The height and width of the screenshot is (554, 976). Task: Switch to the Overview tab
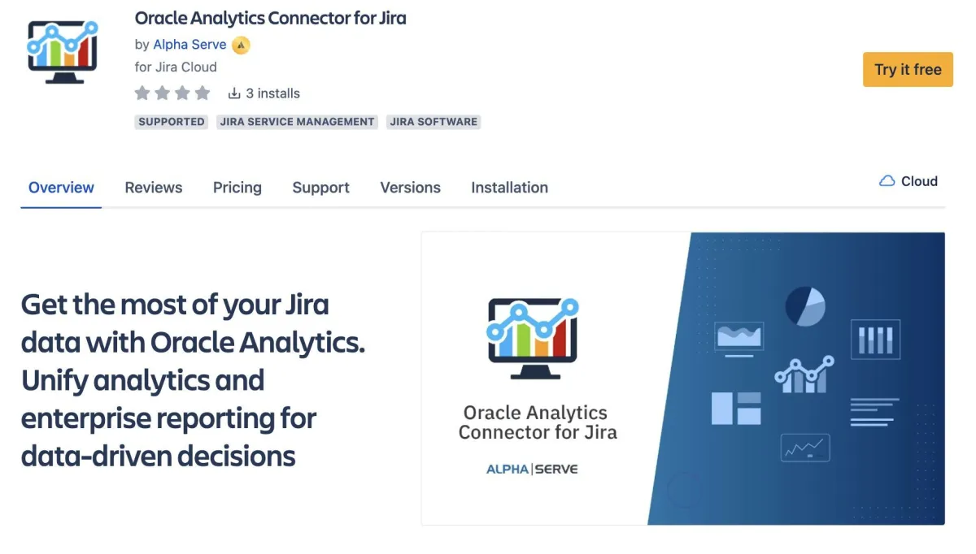[x=61, y=188]
